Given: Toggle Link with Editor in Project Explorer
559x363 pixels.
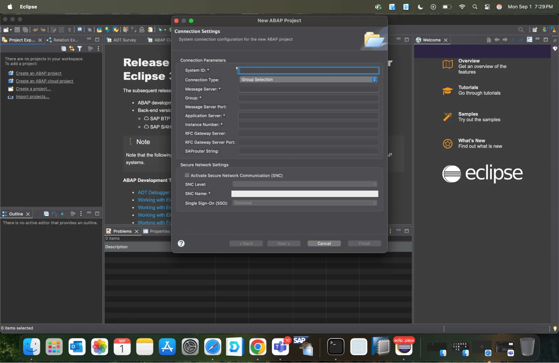Looking at the screenshot, I should 72,49.
